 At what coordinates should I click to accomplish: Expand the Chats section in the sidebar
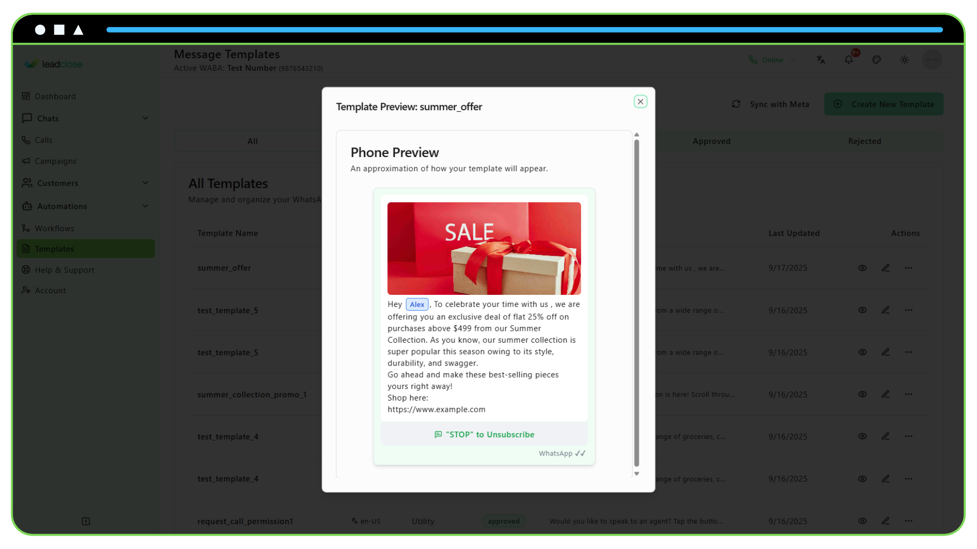[146, 118]
